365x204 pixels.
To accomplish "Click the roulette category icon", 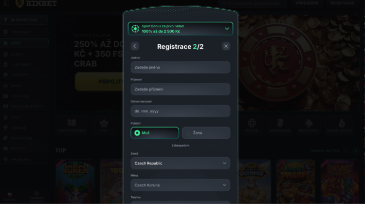I will (x=252, y=123).
